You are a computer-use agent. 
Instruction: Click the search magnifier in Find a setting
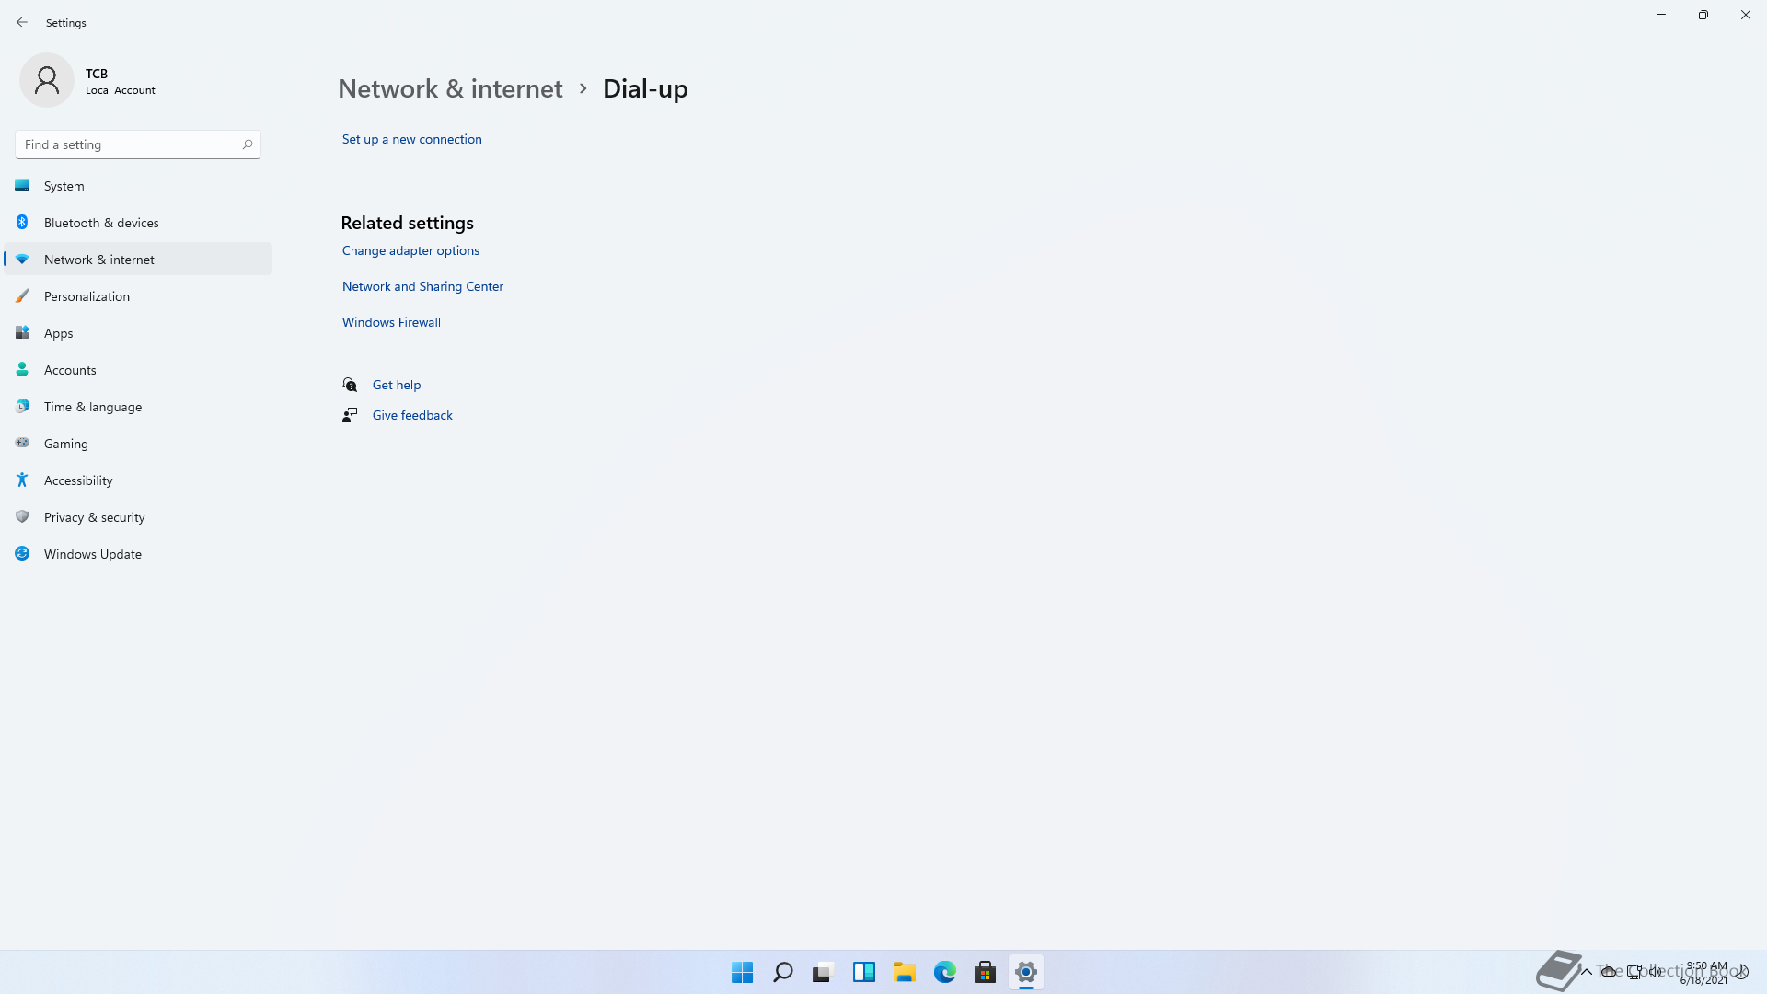pyautogui.click(x=247, y=144)
